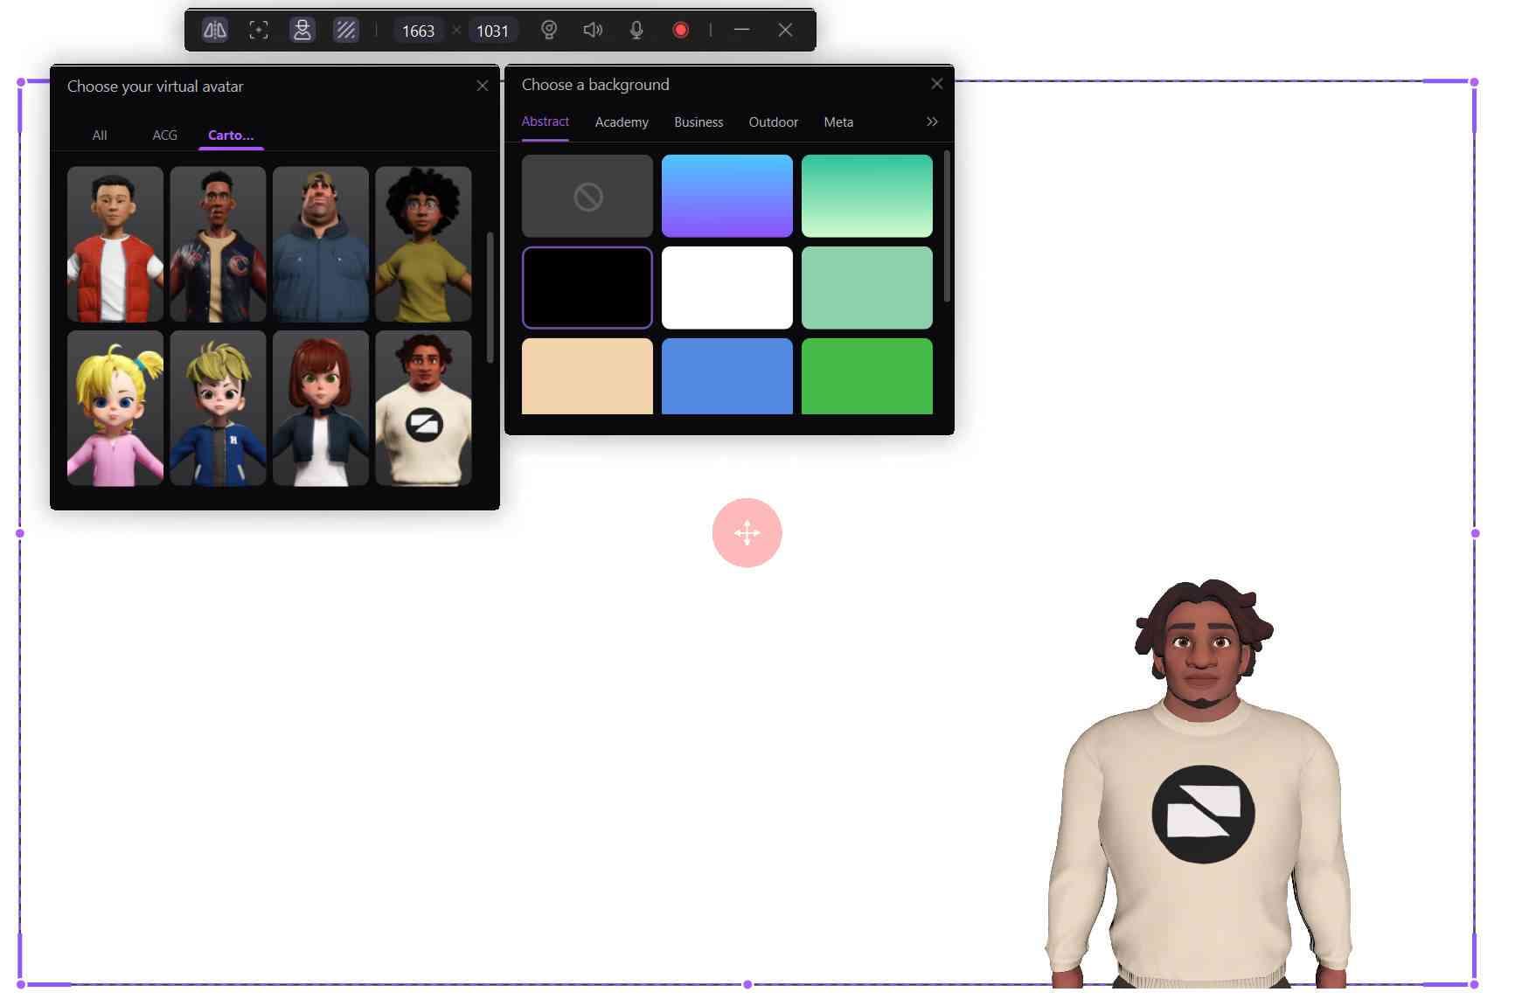The width and height of the screenshot is (1529, 1006).
Task: Select the region capture target icon
Action: click(x=259, y=31)
